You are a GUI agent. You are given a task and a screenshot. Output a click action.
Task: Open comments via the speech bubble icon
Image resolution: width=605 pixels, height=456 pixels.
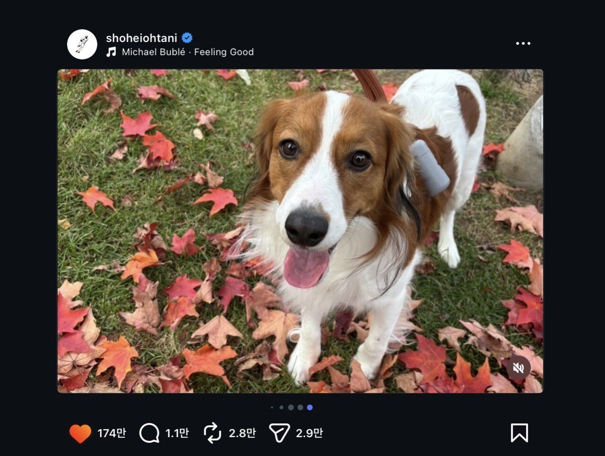[149, 433]
